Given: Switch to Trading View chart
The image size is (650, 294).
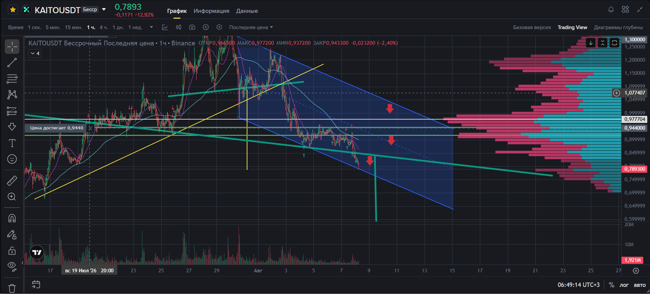Looking at the screenshot, I should pos(572,27).
